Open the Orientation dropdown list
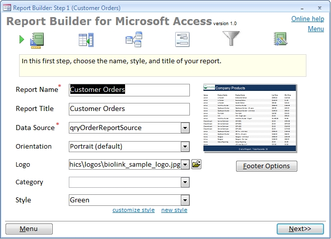 (185, 147)
